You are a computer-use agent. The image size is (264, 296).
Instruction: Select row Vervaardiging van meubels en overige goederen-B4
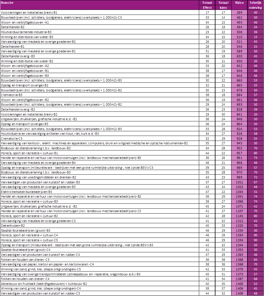pyautogui.click(x=132, y=162)
